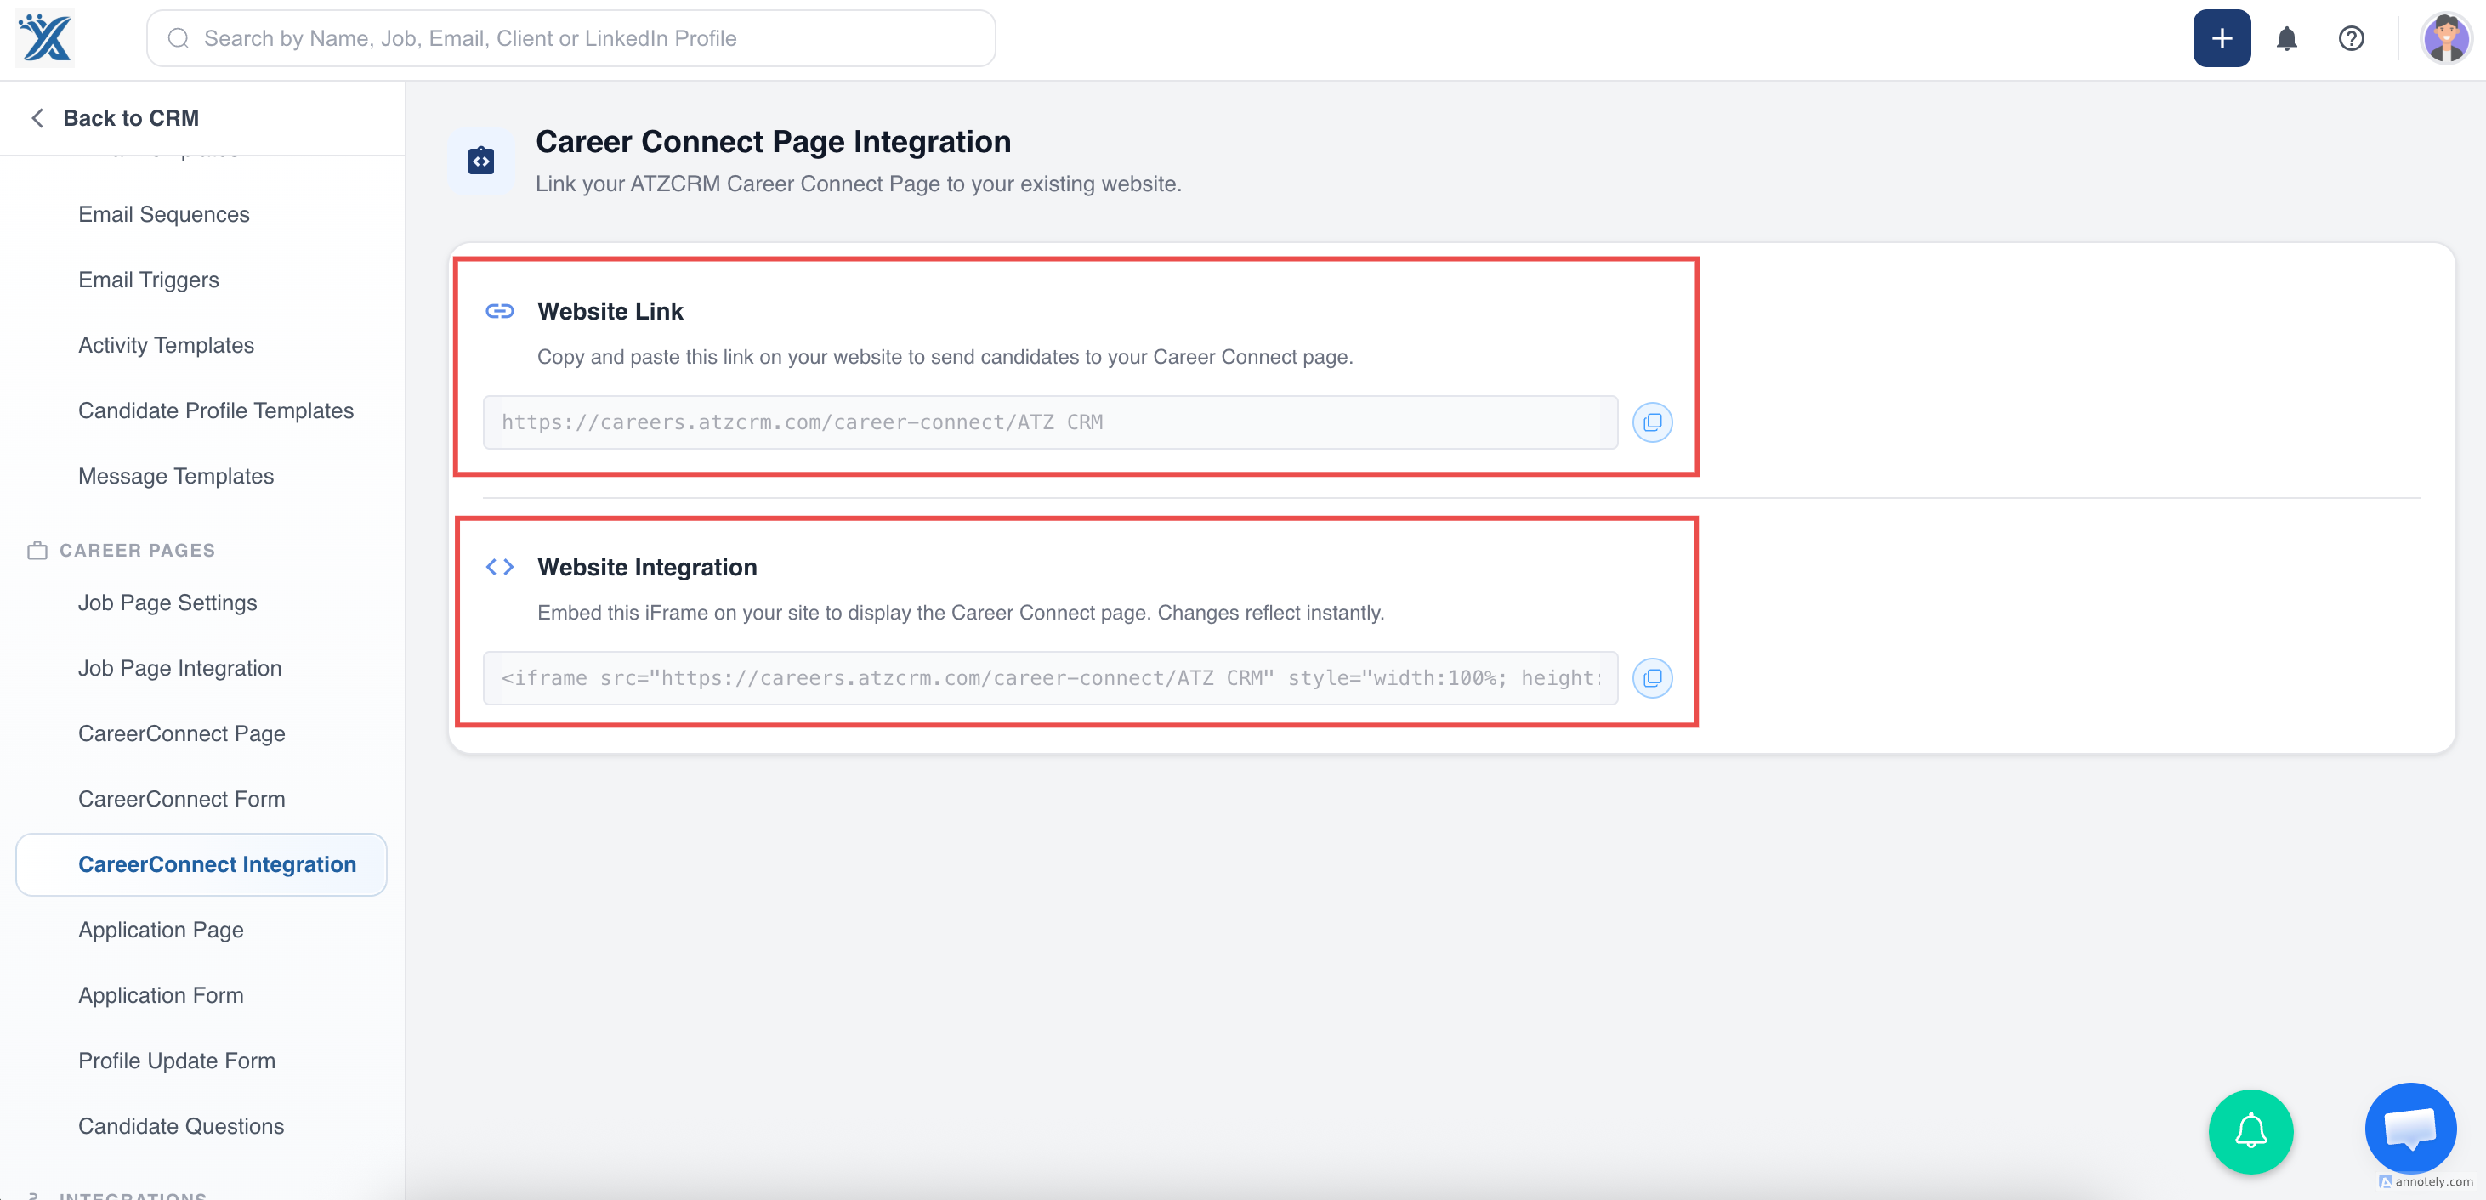
Task: Open Activity Templates
Action: (x=166, y=345)
